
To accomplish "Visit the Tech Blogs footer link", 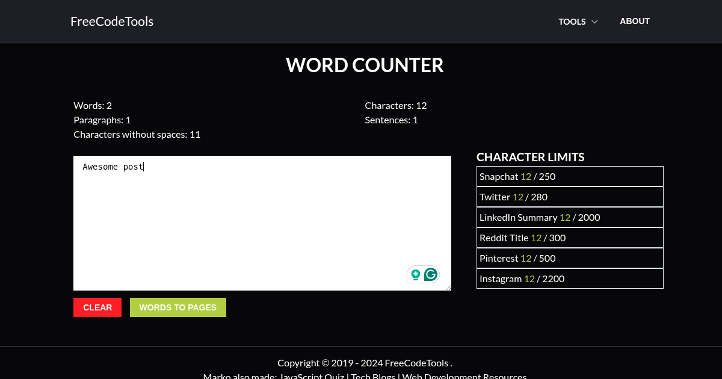I will tap(373, 376).
